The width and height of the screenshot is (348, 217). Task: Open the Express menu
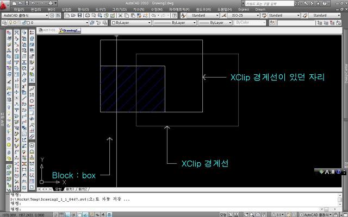coord(244,10)
